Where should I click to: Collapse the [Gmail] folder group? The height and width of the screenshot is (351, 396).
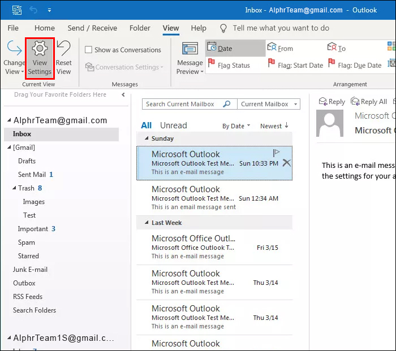[9, 147]
